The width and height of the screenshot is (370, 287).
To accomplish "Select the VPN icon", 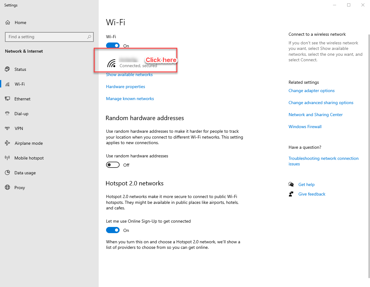I will 8,128.
